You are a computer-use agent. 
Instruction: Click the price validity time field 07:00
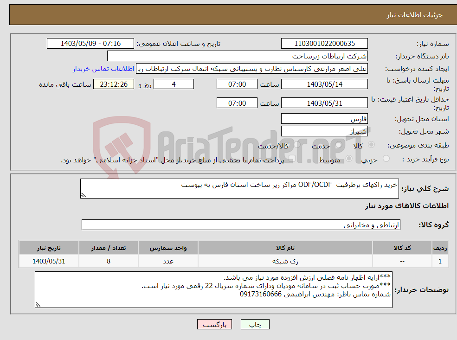click(x=237, y=103)
